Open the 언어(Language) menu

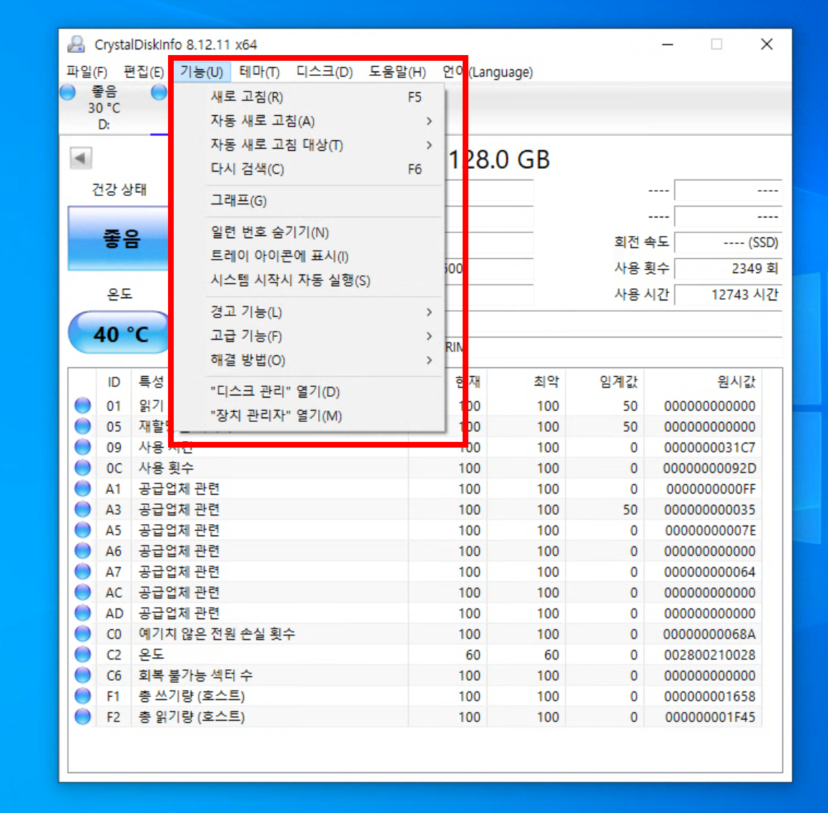click(x=488, y=72)
